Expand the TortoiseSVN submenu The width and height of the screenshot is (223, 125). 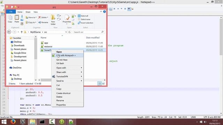coord(67,76)
